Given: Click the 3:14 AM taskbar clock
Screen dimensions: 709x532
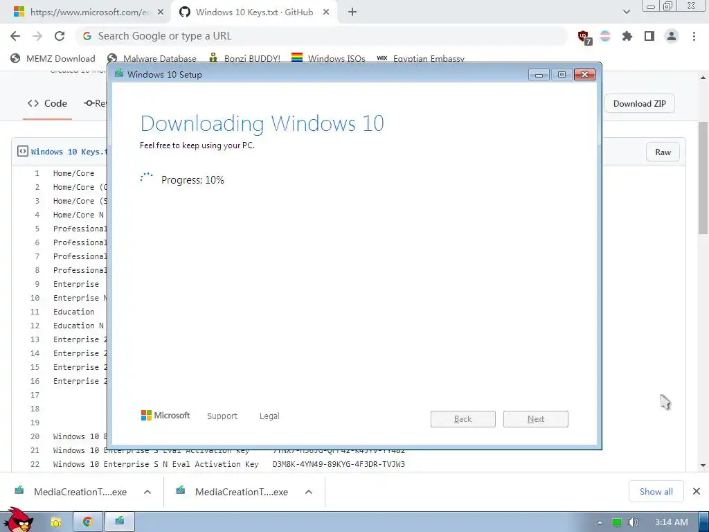Looking at the screenshot, I should pyautogui.click(x=671, y=522).
